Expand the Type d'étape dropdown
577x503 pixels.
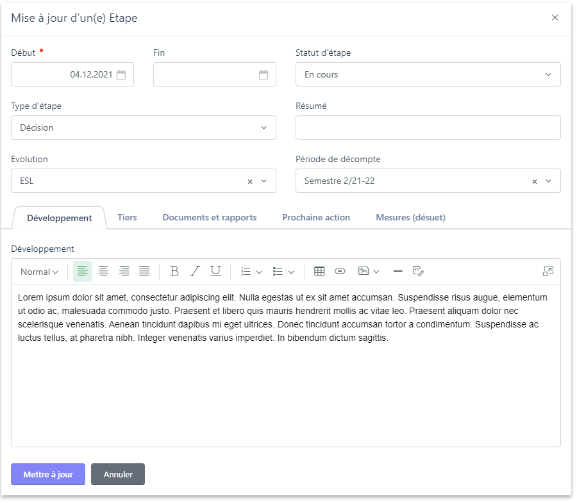(x=143, y=128)
